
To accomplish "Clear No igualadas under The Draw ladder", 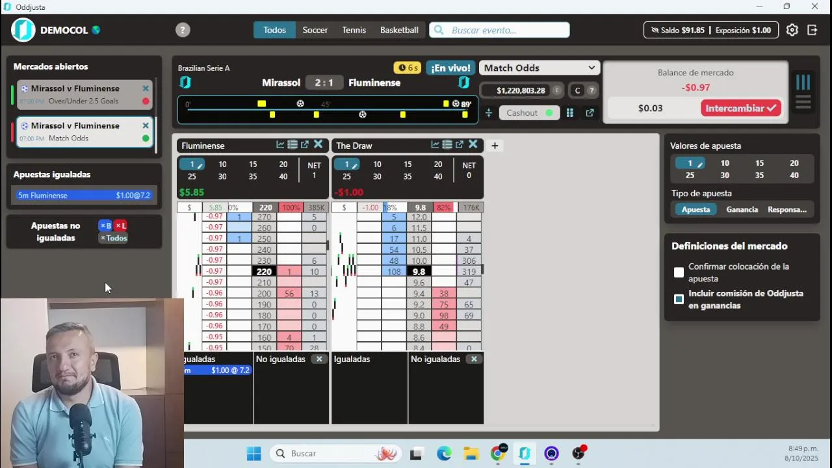I will click(474, 359).
